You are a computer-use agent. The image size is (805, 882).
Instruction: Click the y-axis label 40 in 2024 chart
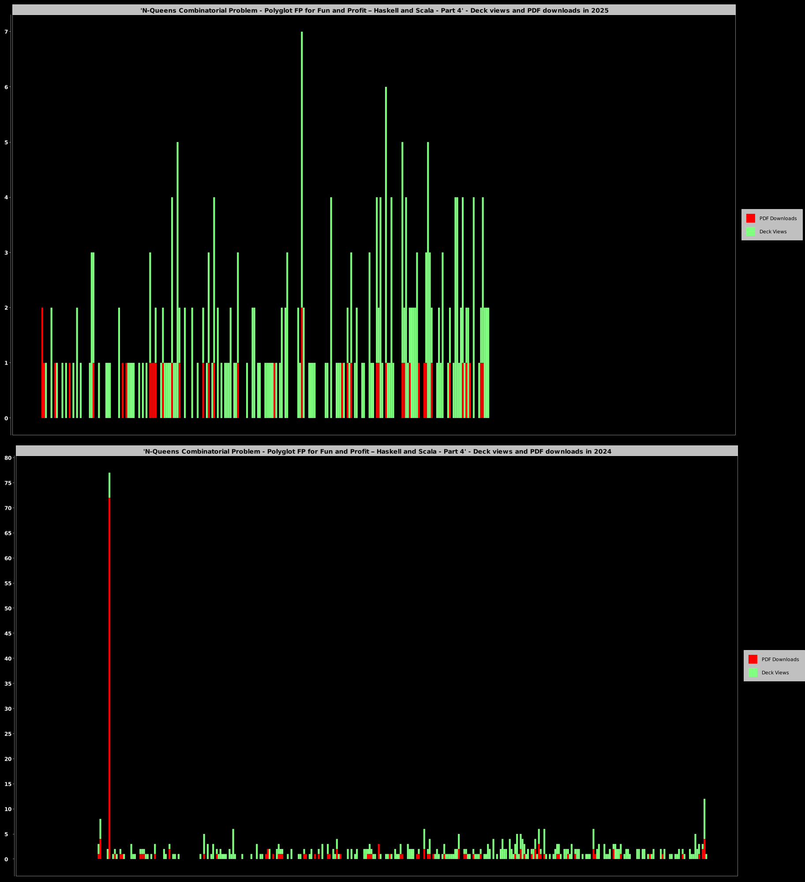pyautogui.click(x=8, y=658)
